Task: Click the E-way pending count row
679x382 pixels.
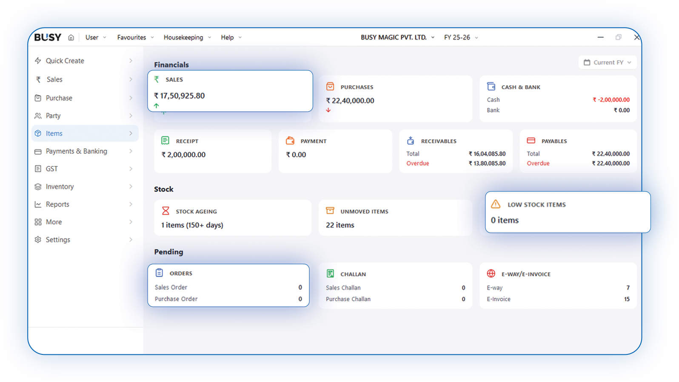Action: (x=558, y=288)
